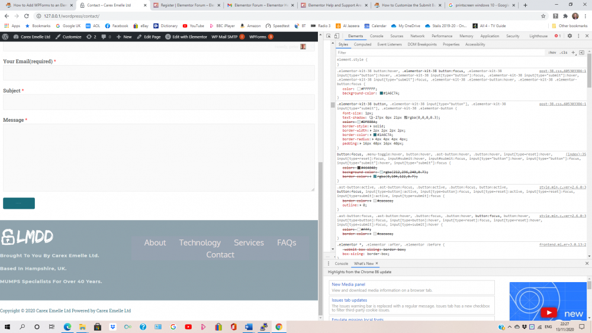Viewport: 592px width, 333px height.
Task: Open File Explorer from the taskbar
Action: [82, 326]
